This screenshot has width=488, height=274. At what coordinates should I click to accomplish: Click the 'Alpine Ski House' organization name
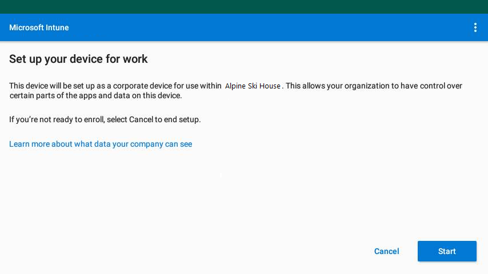click(253, 86)
